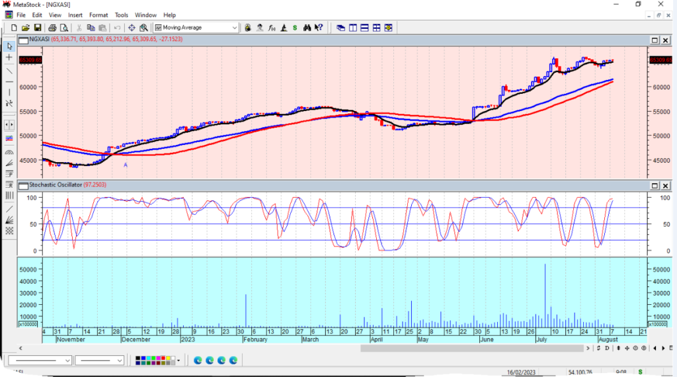This screenshot has width=677, height=377.
Task: Select the crosshair tool in left toolbar
Action: point(9,58)
